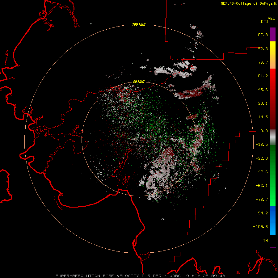Select the -16.5 legend value
This screenshot has height=278, width=278.
click(x=262, y=145)
